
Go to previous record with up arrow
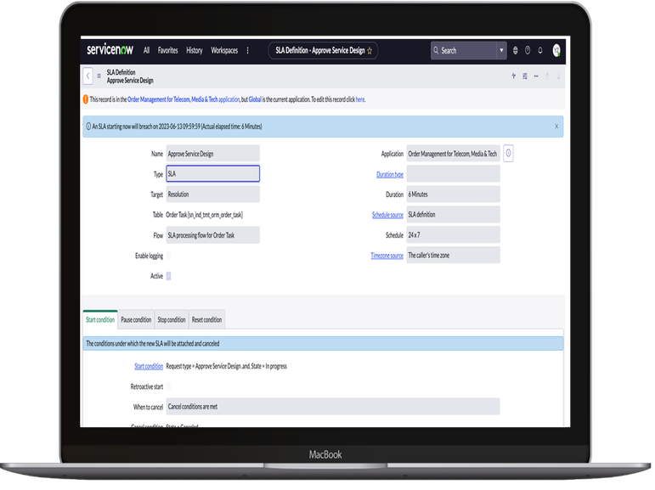pyautogui.click(x=547, y=76)
